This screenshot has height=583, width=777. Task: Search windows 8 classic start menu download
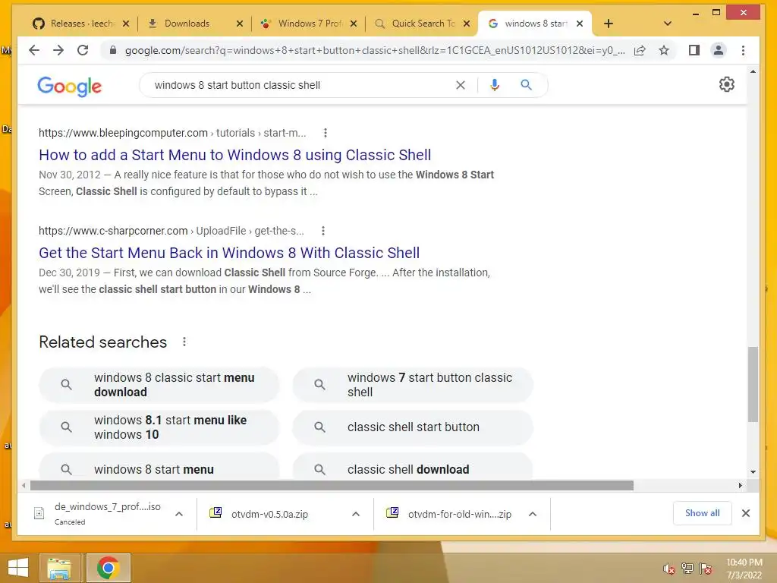(159, 385)
